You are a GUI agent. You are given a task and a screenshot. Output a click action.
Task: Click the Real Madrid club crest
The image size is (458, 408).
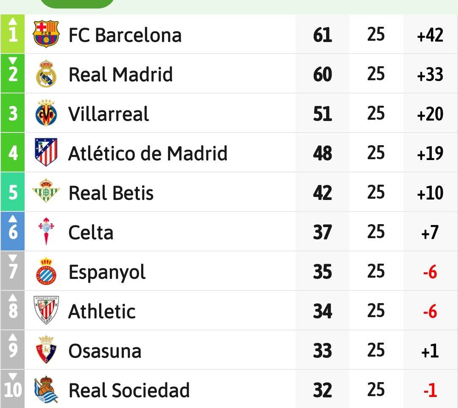pyautogui.click(x=46, y=74)
